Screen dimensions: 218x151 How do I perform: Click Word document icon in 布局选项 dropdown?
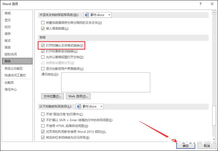tap(79, 106)
